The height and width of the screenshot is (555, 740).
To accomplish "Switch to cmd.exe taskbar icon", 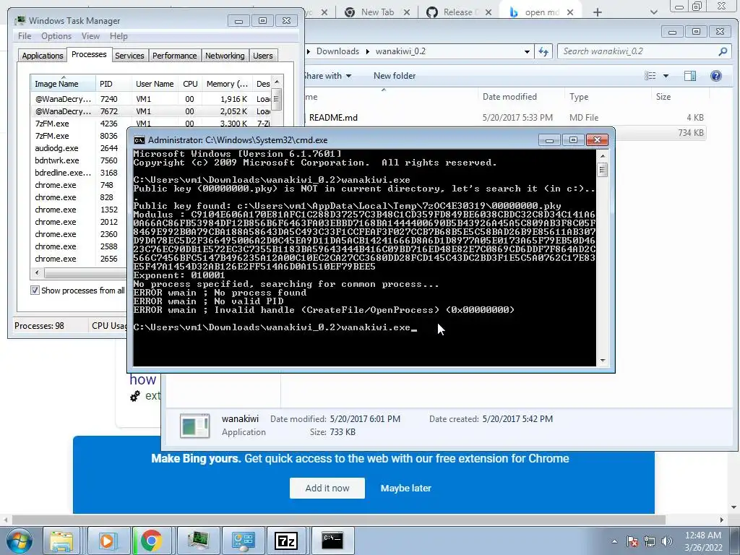I will (x=332, y=541).
